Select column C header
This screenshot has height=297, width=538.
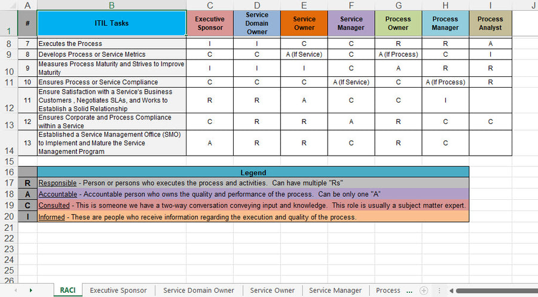(210, 5)
